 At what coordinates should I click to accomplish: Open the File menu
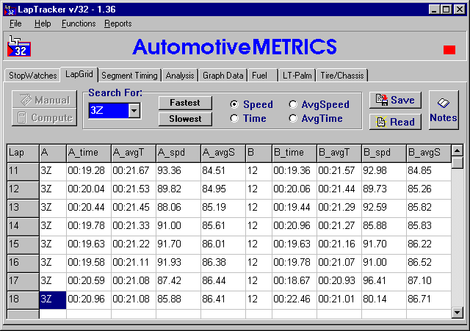click(x=15, y=23)
